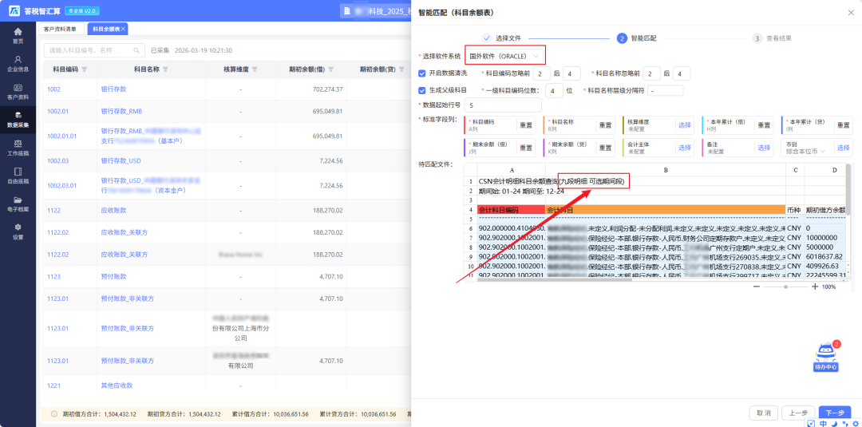Click 重置 for the 科目编码 field
Viewport: 862px width, 427px height.
click(527, 125)
